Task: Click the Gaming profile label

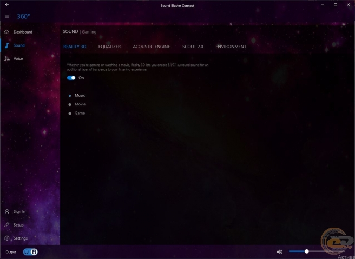Action: coord(89,32)
